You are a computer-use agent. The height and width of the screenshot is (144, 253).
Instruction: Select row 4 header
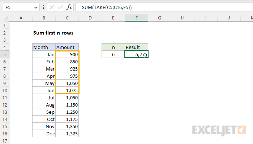4,47
